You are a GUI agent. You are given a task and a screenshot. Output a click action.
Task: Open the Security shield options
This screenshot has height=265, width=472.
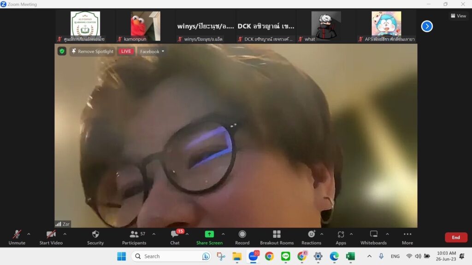95,237
